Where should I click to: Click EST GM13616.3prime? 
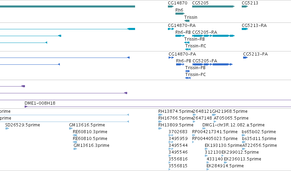pyautogui.click(x=91, y=146)
